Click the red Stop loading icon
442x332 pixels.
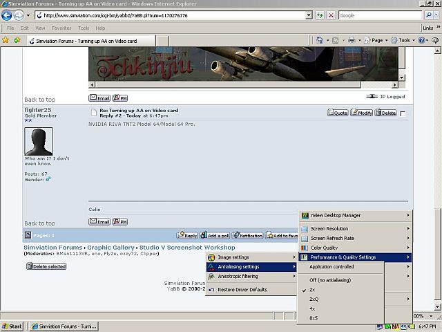tap(331, 15)
